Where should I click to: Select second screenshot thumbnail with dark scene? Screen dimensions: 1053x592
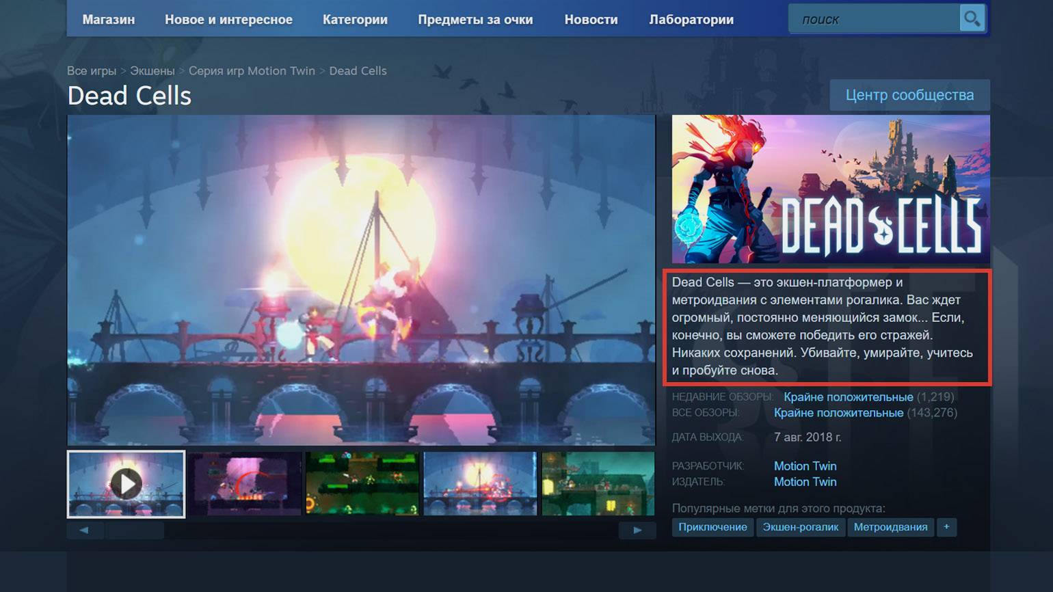coord(245,483)
